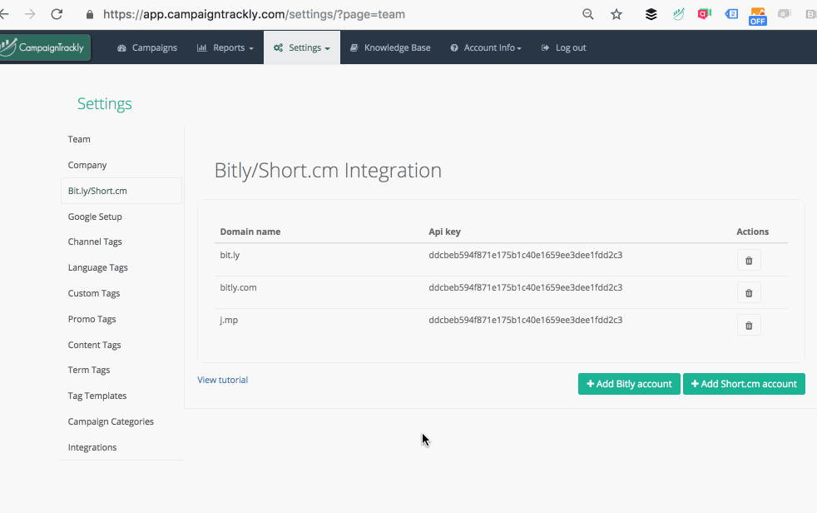The image size is (817, 513).
Task: Open the stacked layers extension icon
Action: [x=651, y=14]
